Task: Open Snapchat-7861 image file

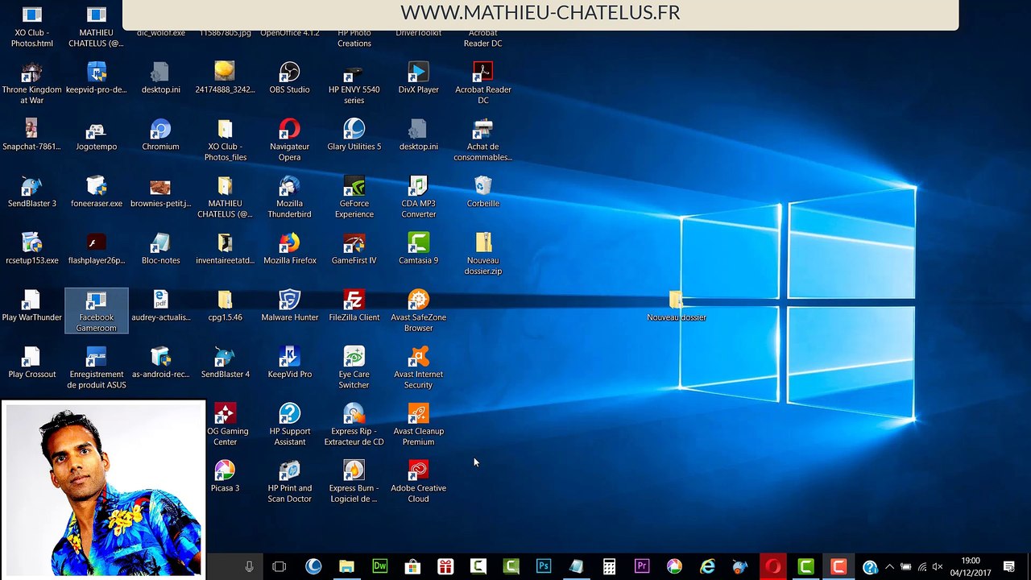Action: click(x=31, y=135)
